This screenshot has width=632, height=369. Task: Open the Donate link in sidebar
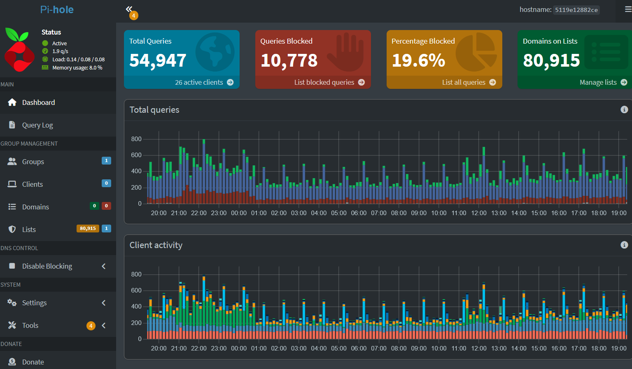tap(33, 362)
